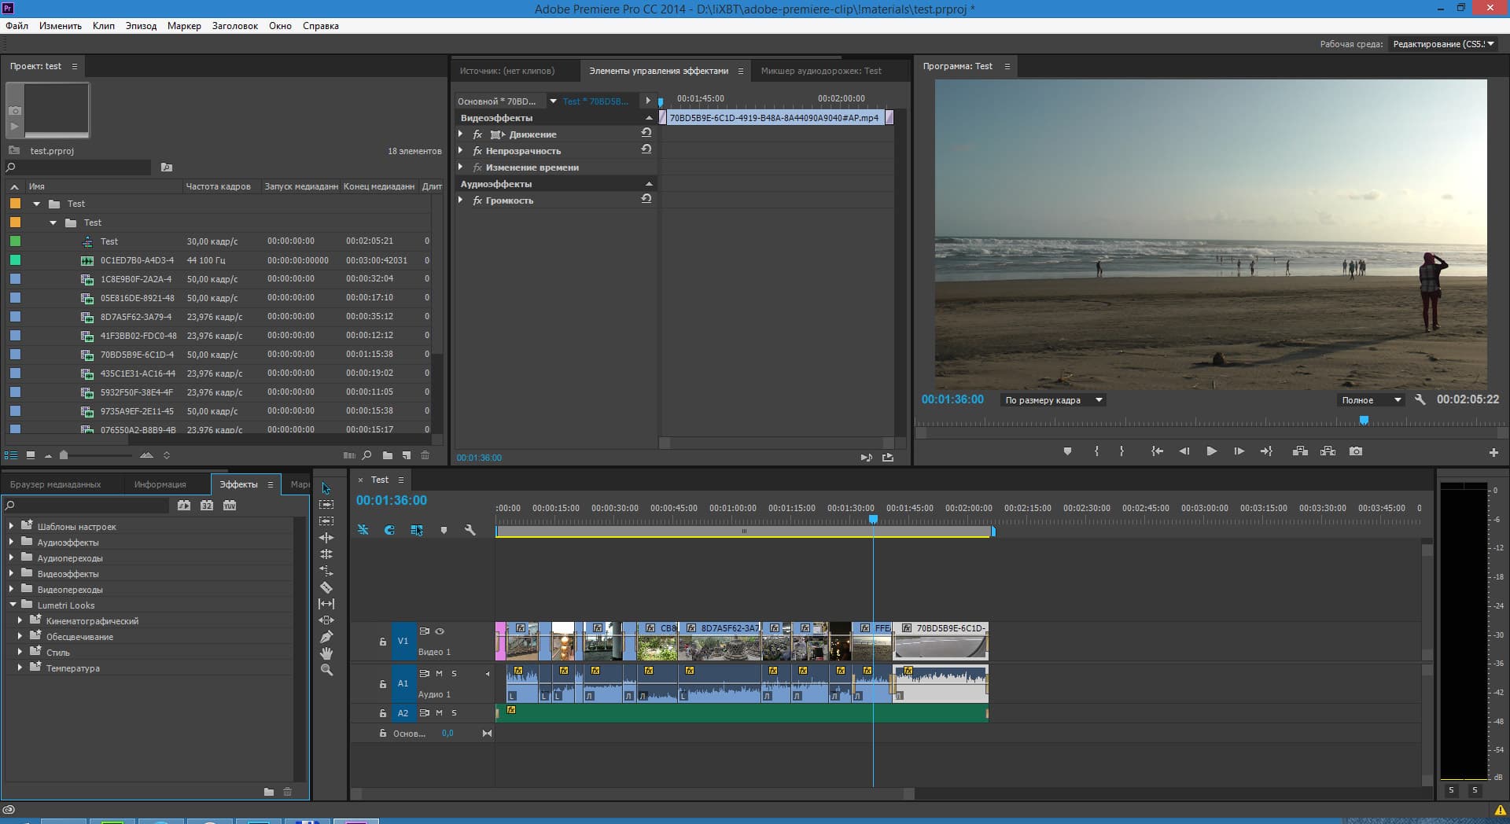Click the Add Marker icon in Program monitor
Image resolution: width=1510 pixels, height=824 pixels.
1067,451
